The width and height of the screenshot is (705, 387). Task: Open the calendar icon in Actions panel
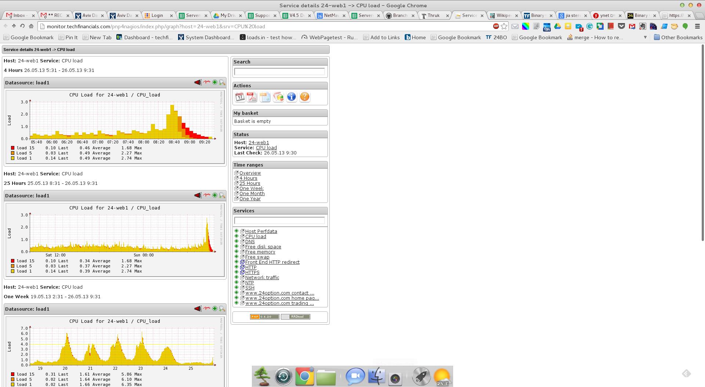(x=240, y=97)
